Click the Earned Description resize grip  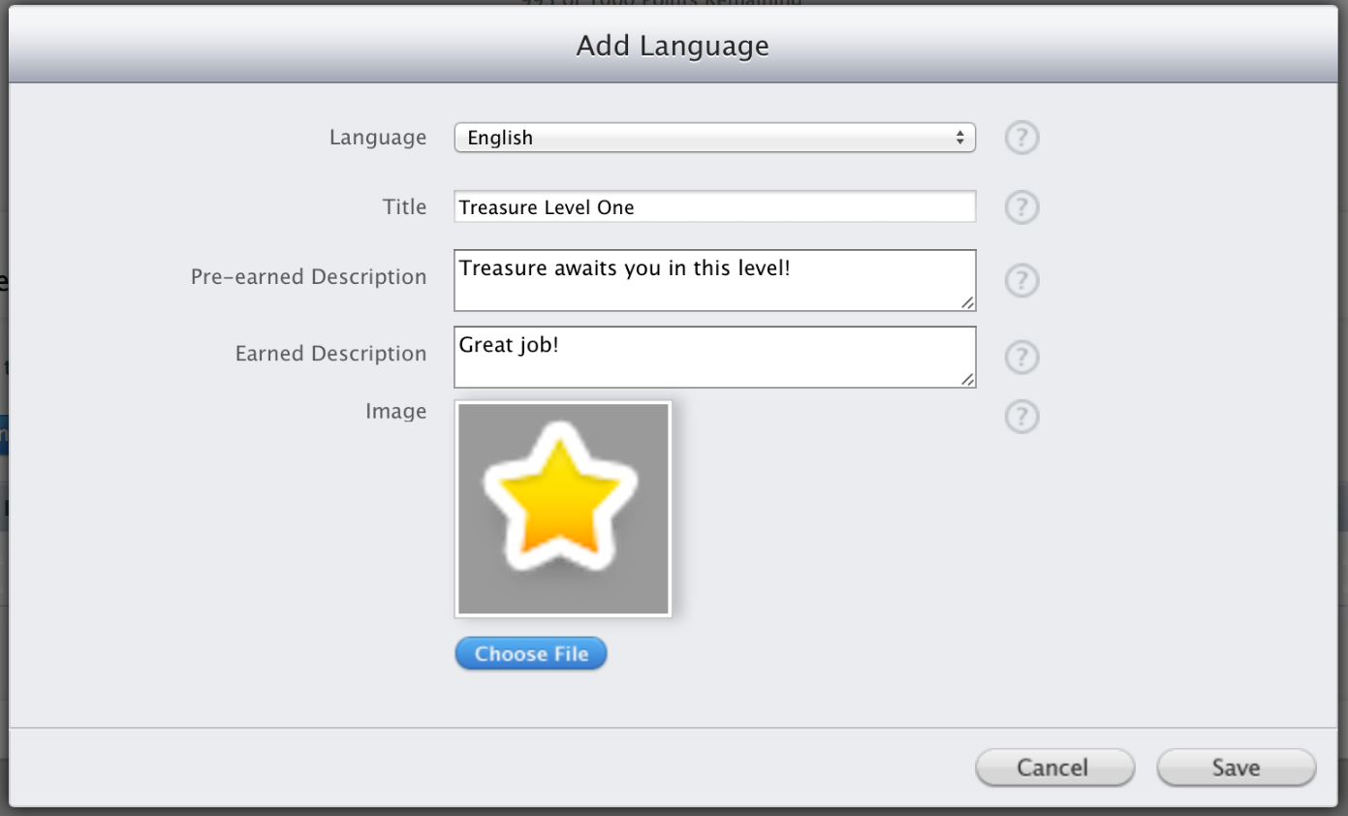pyautogui.click(x=967, y=379)
